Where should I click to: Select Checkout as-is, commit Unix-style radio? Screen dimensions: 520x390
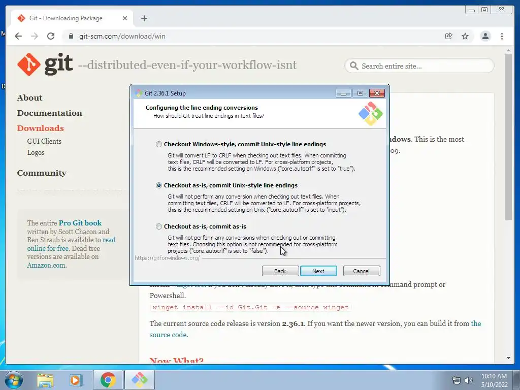[x=159, y=185]
